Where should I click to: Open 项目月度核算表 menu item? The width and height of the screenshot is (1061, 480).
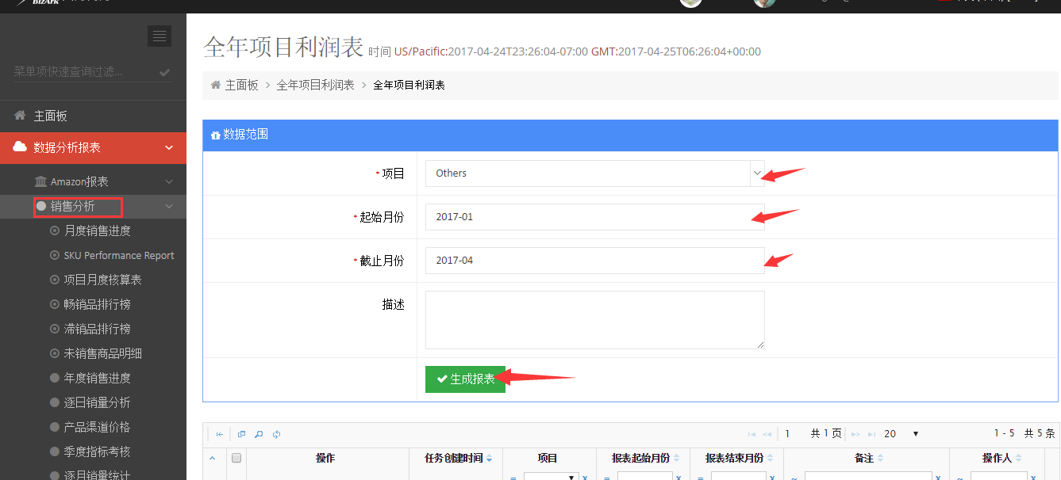pyautogui.click(x=102, y=280)
